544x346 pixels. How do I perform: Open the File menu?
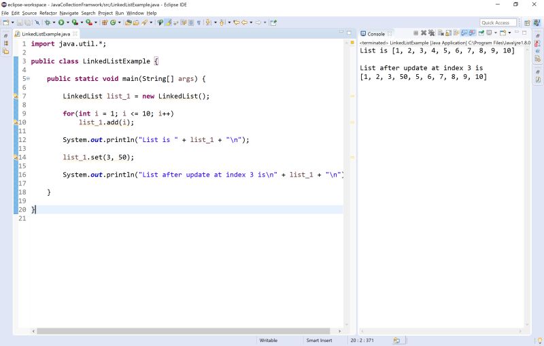point(5,13)
